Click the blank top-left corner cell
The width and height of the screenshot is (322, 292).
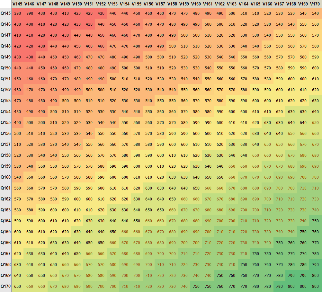tap(6, 4)
